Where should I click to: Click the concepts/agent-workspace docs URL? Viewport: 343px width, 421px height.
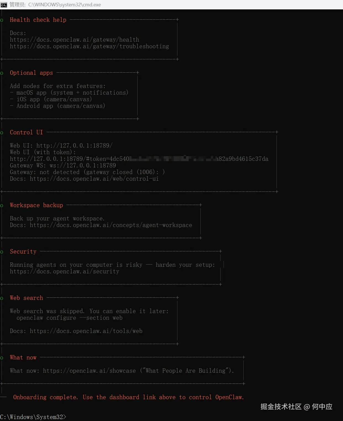(111, 225)
